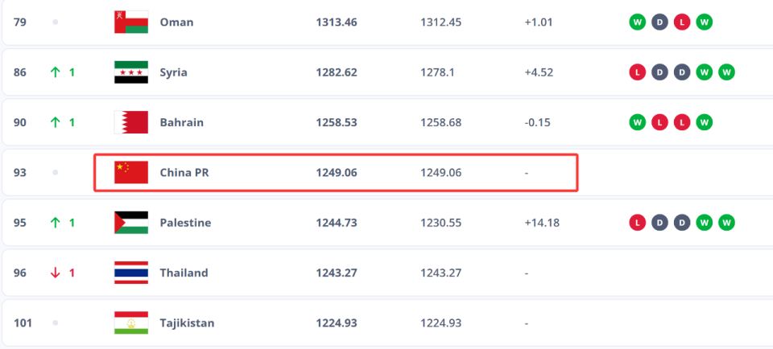Click the Syria flag icon
773x349 pixels.
[x=130, y=72]
